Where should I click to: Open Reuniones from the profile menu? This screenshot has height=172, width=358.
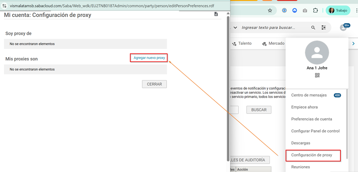point(300,167)
